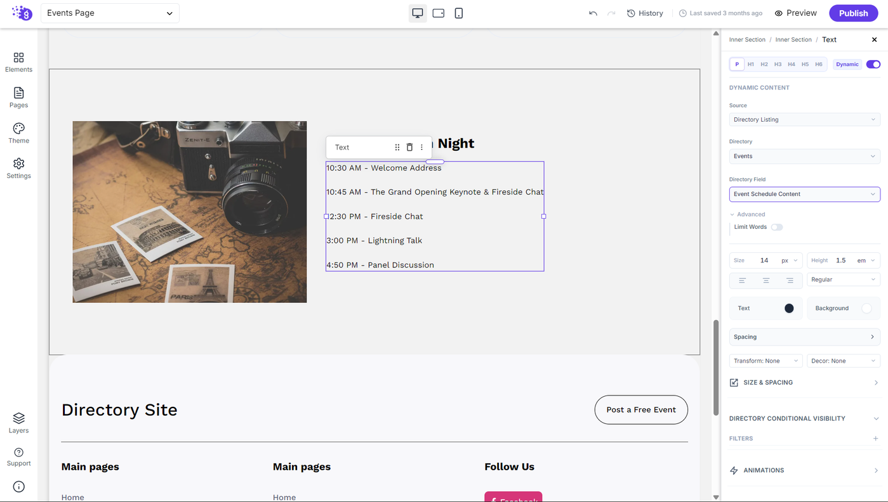Select the P paragraph tag option

[737, 64]
